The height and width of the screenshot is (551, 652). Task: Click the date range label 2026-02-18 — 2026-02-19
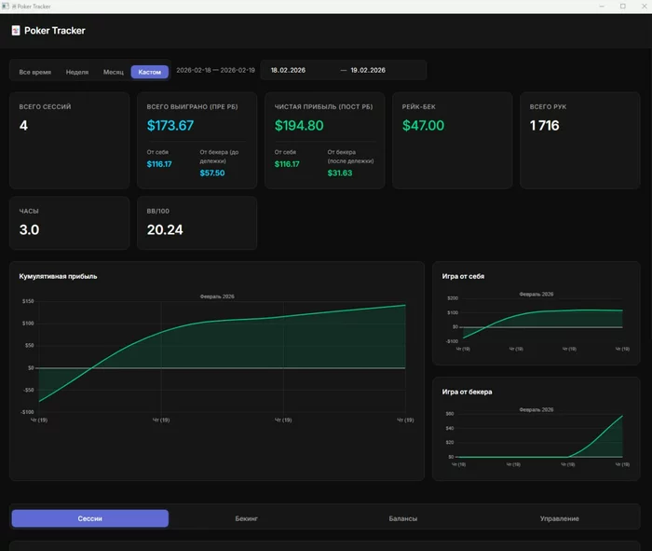(215, 70)
